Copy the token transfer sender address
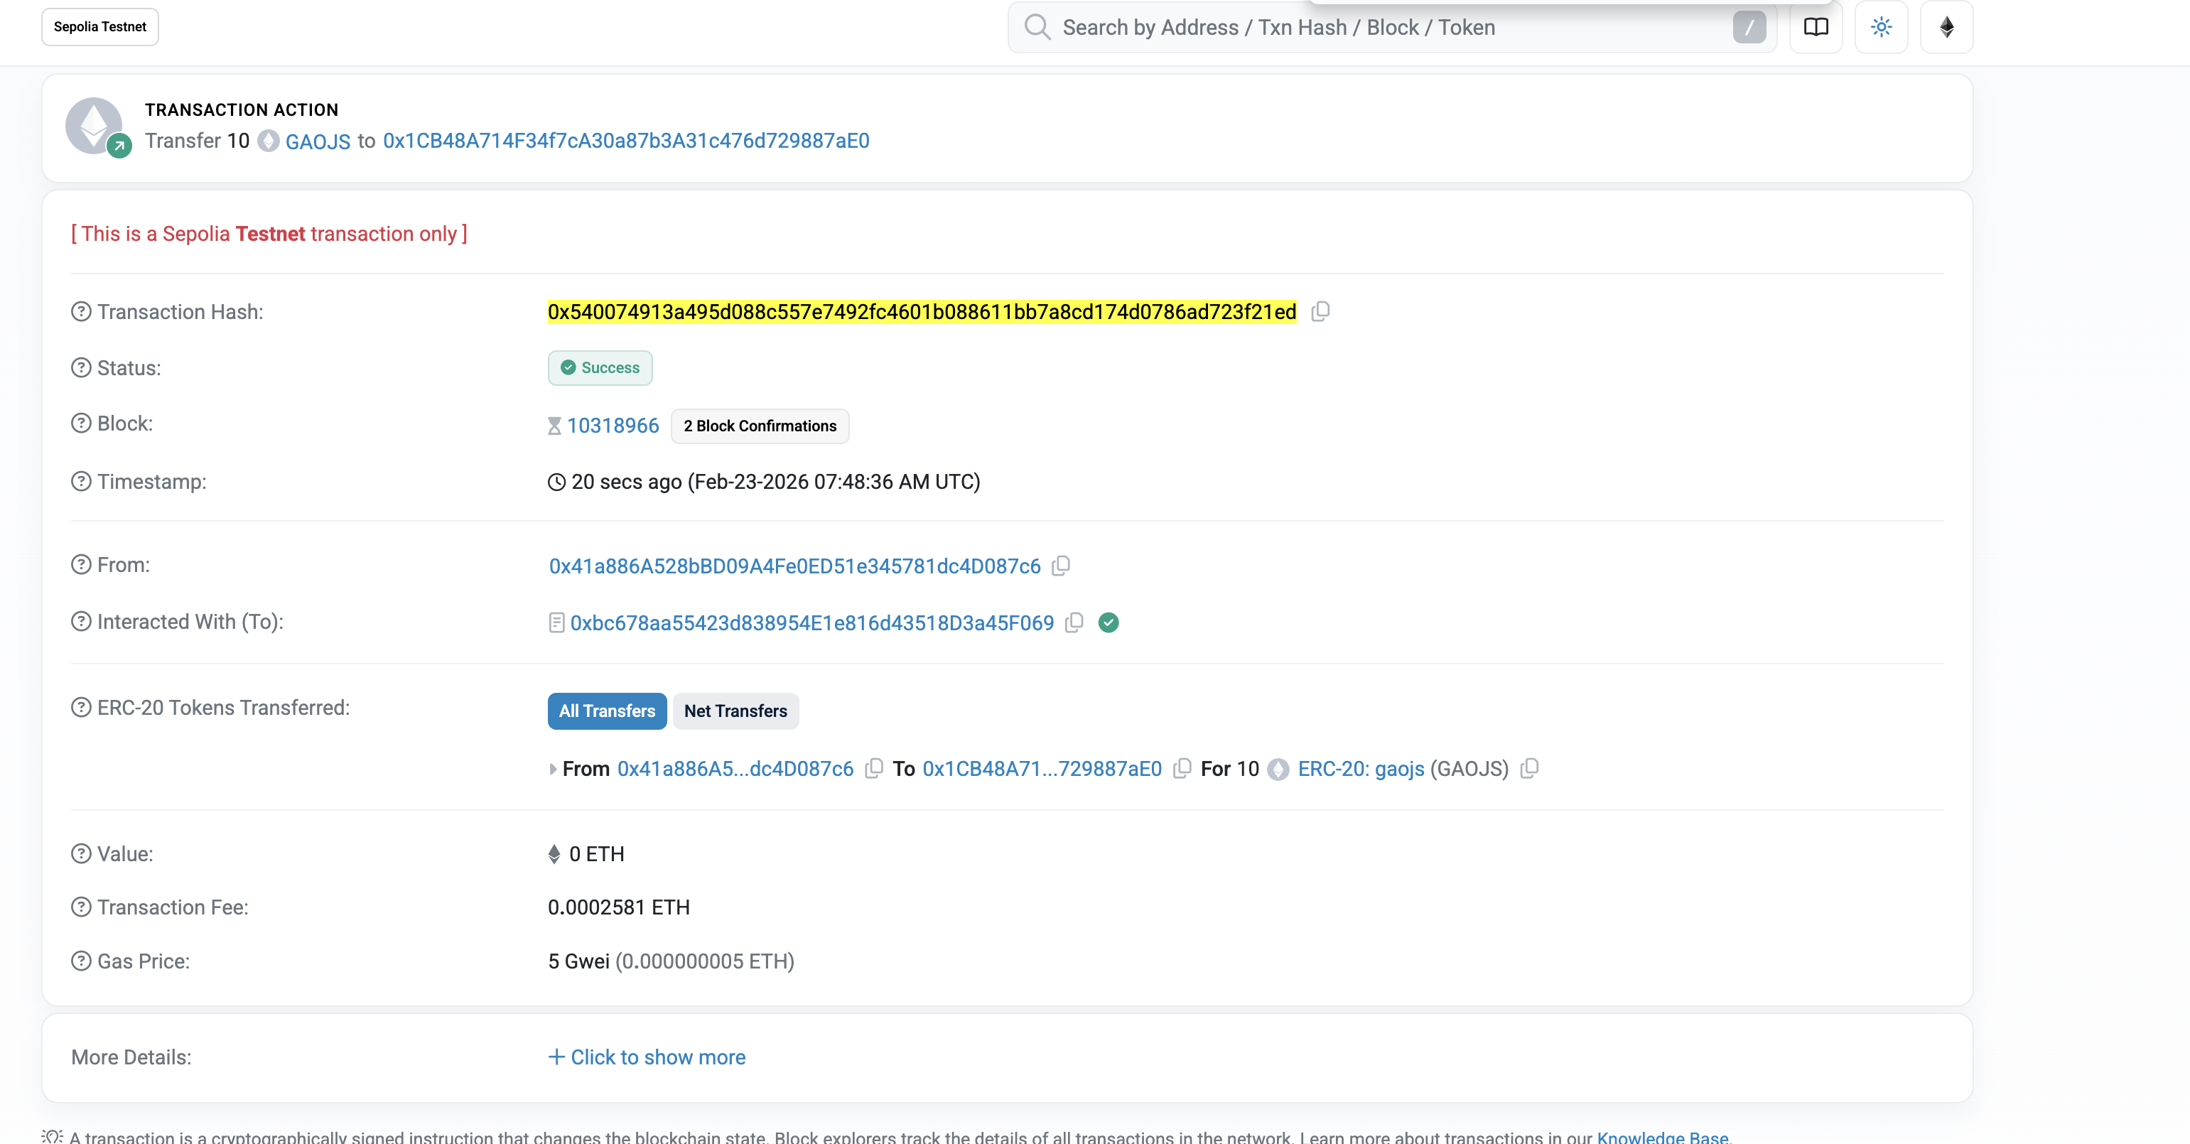Viewport: 2190px width, 1144px height. pos(873,768)
